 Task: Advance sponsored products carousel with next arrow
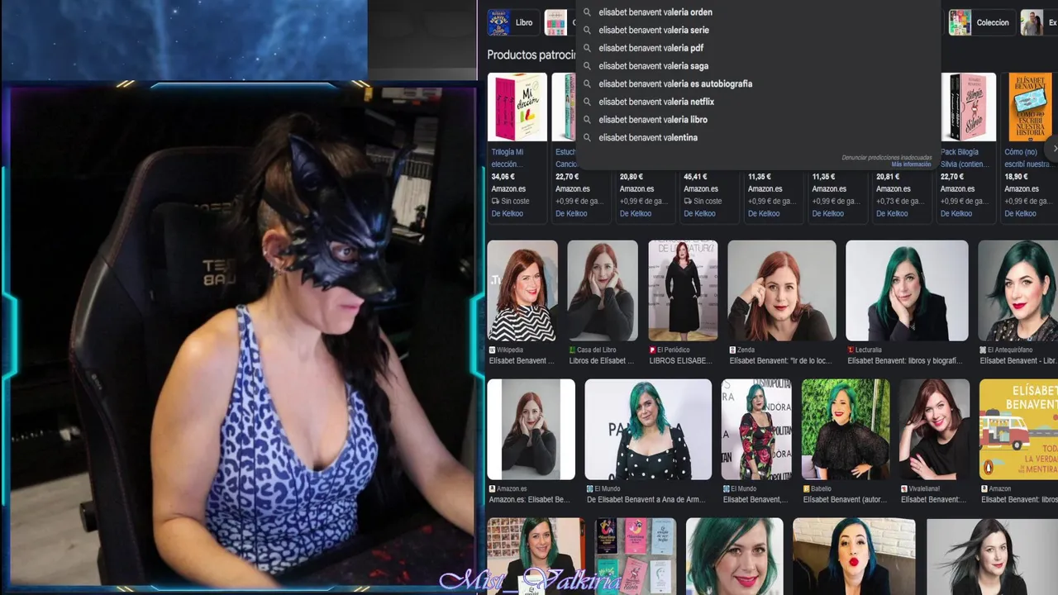click(x=1054, y=149)
